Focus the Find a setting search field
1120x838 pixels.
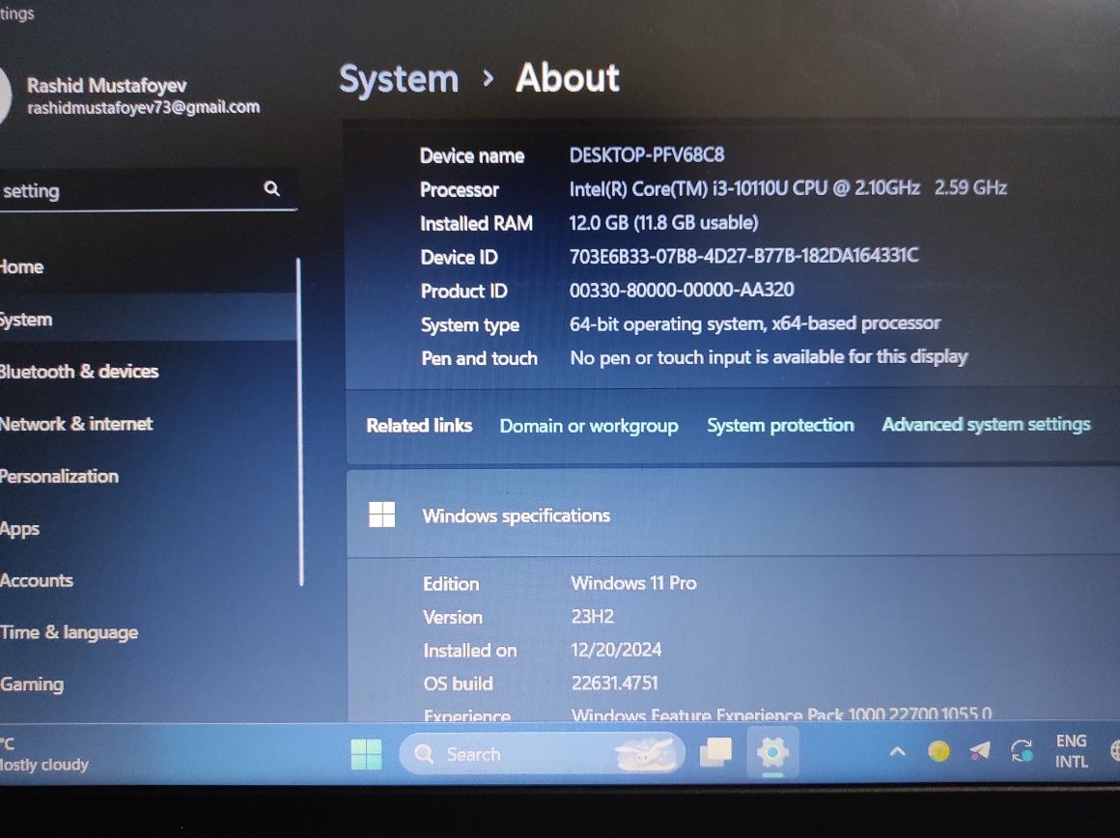pos(147,190)
